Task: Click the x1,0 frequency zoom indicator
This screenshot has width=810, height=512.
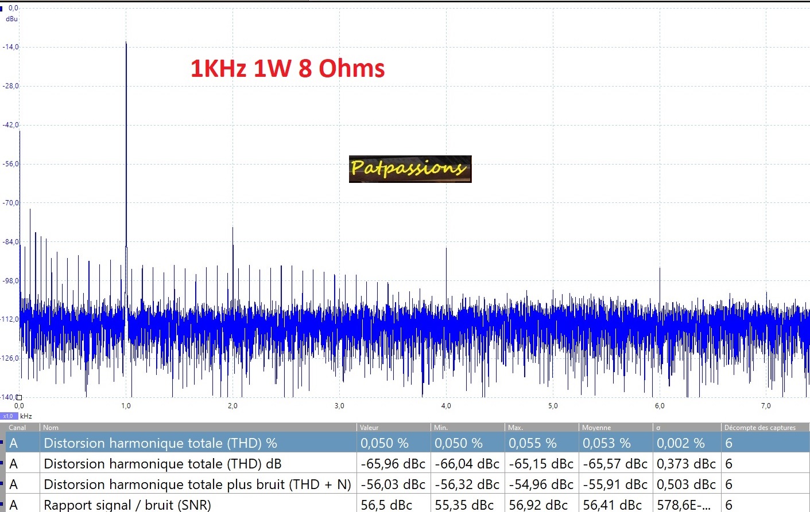Action: click(x=8, y=416)
